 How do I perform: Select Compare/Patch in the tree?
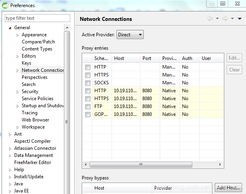[38, 42]
